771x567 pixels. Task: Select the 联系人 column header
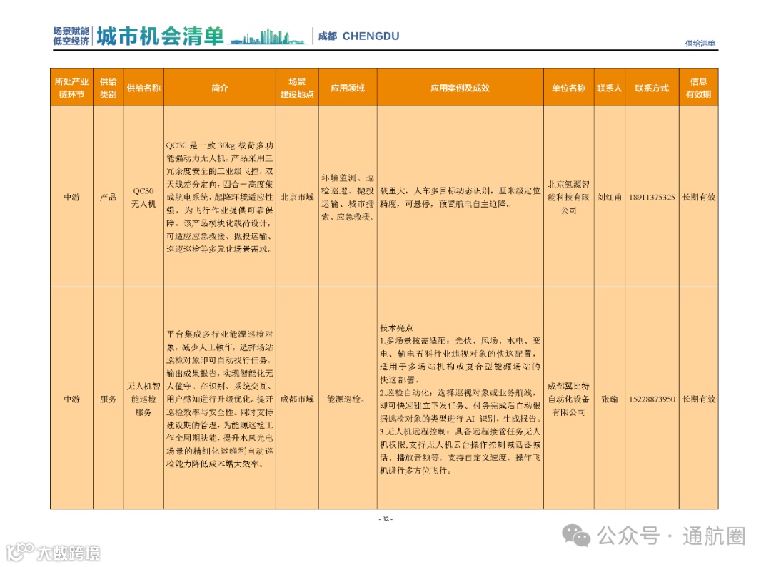tap(609, 88)
